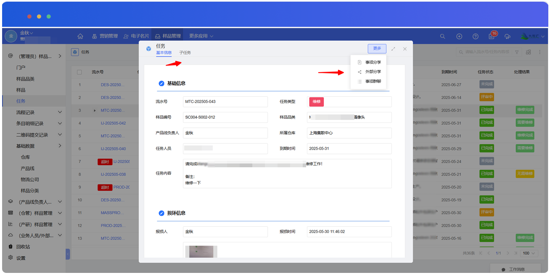The image size is (550, 275).
Task: Expand the 二维码提交记录 sidebar group
Action: [x=60, y=135]
